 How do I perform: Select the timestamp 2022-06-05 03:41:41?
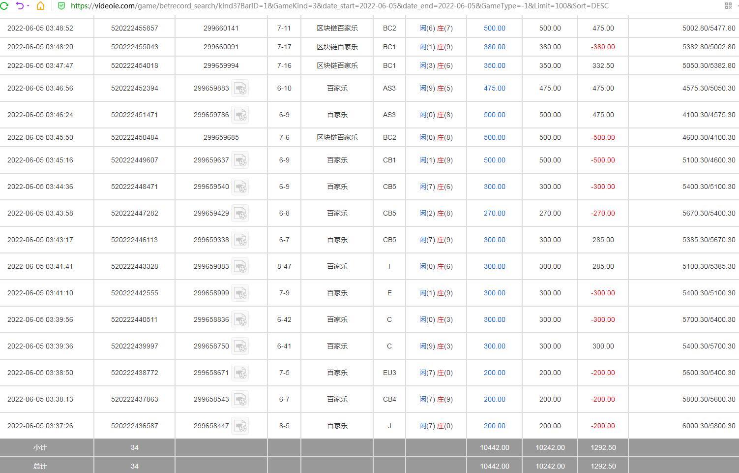click(x=40, y=266)
